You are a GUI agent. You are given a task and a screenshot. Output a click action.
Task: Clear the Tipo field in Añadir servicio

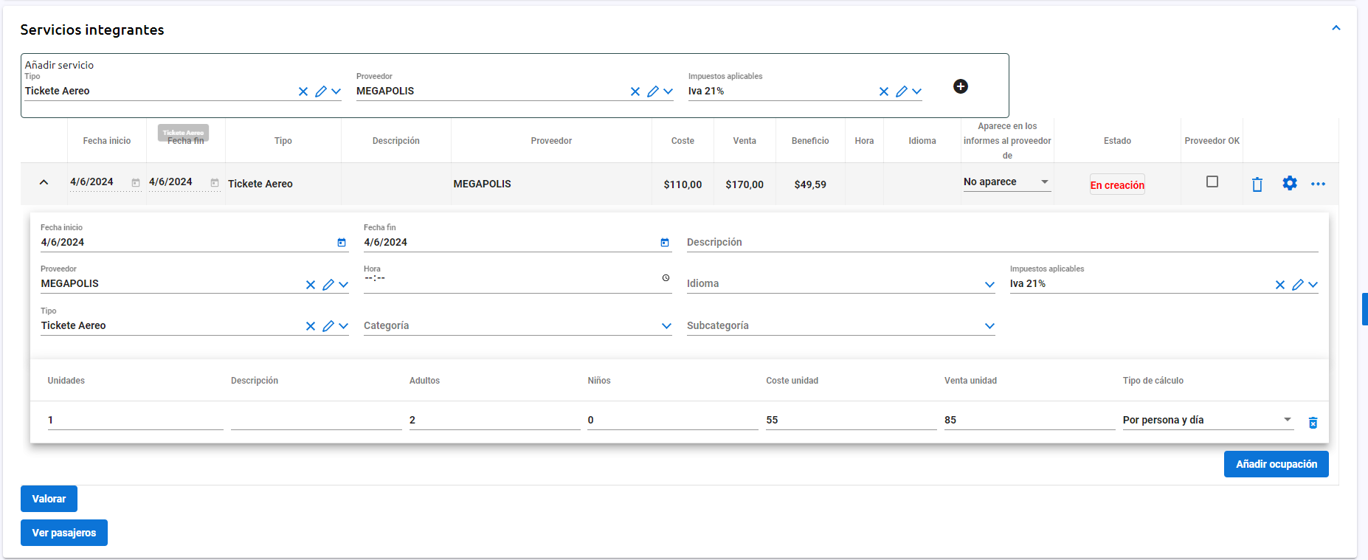303,91
